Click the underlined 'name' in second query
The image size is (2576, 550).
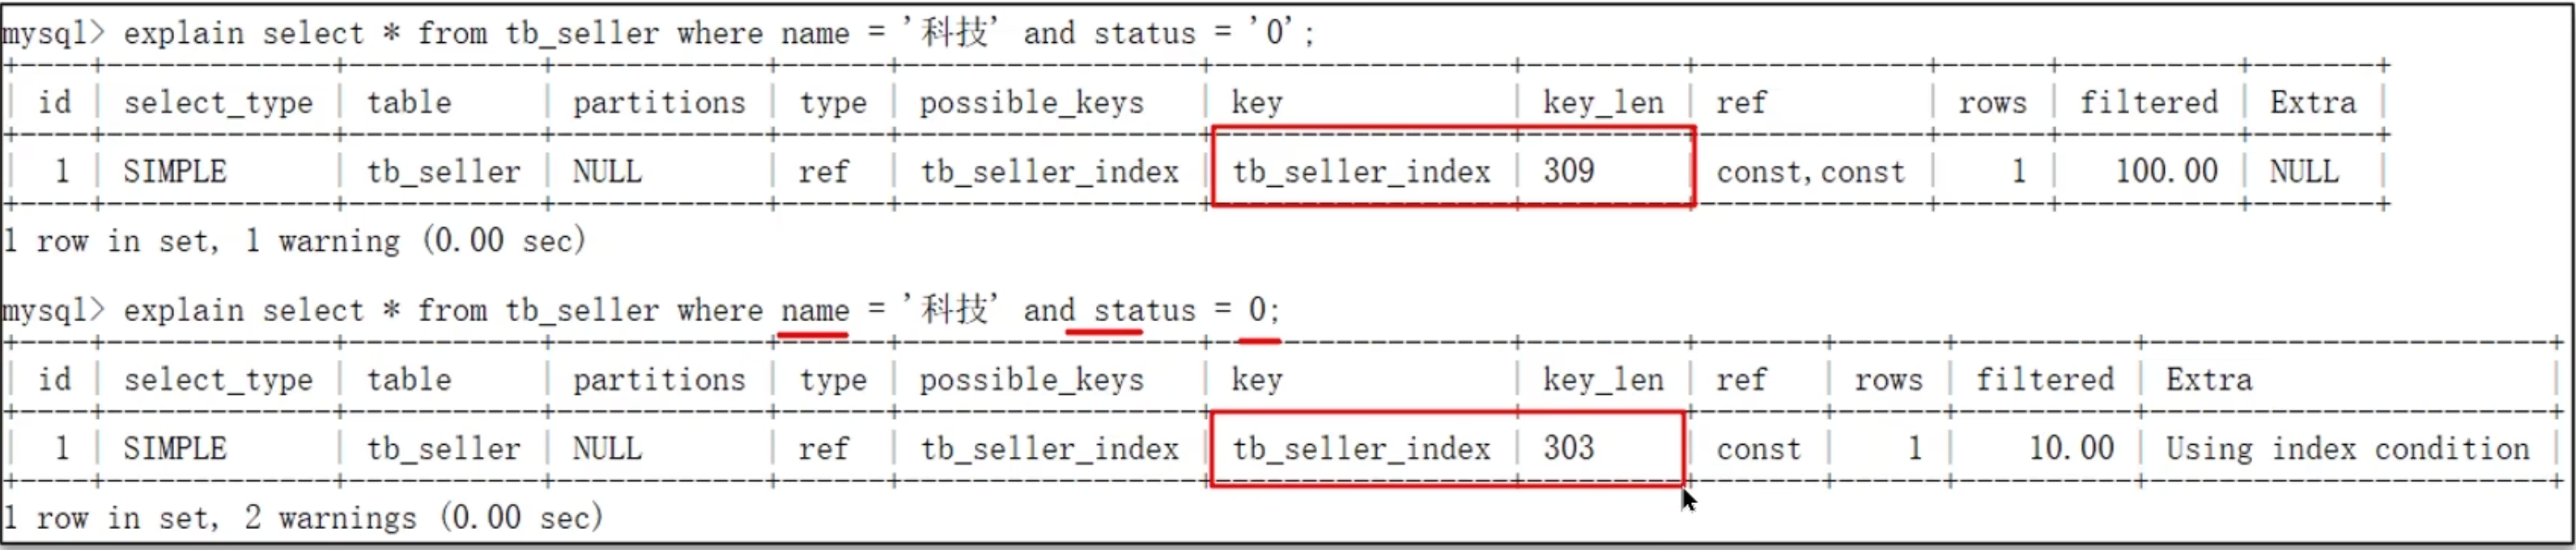tap(814, 311)
